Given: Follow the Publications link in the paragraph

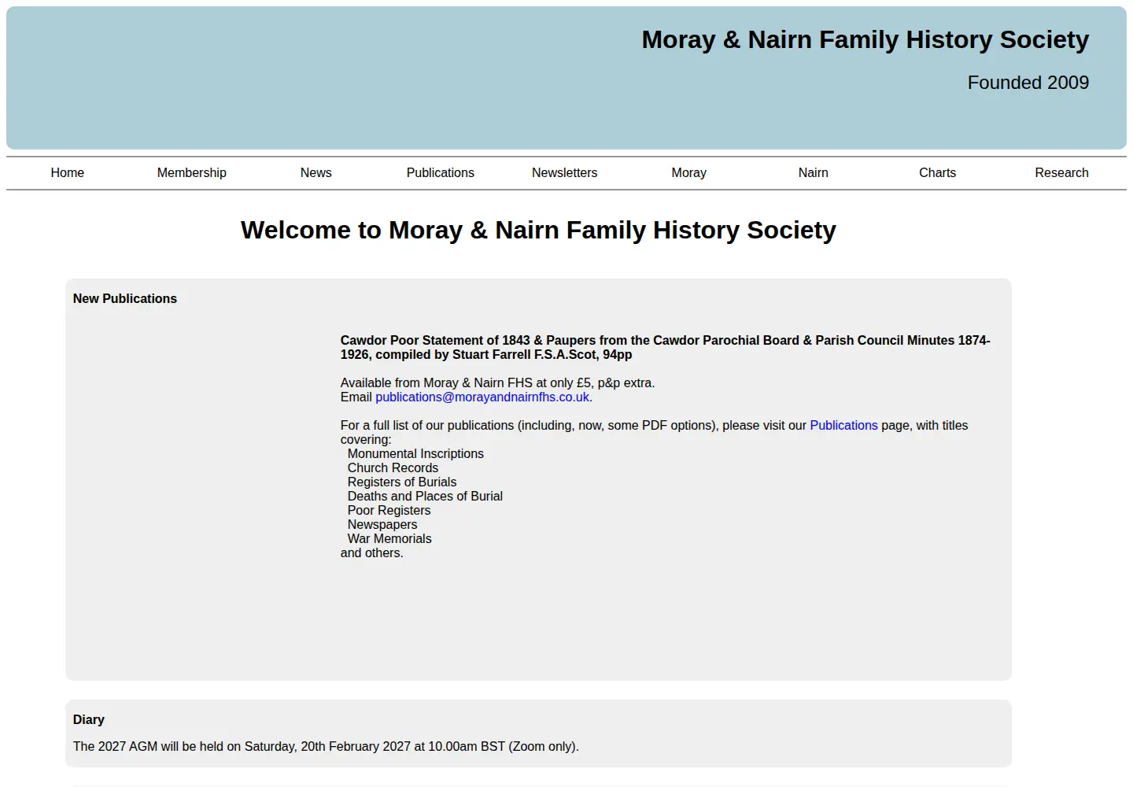Looking at the screenshot, I should [843, 426].
